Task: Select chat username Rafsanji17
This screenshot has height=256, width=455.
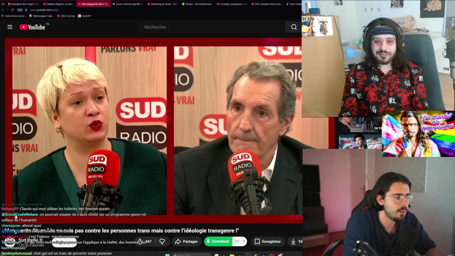Action: (x=10, y=209)
